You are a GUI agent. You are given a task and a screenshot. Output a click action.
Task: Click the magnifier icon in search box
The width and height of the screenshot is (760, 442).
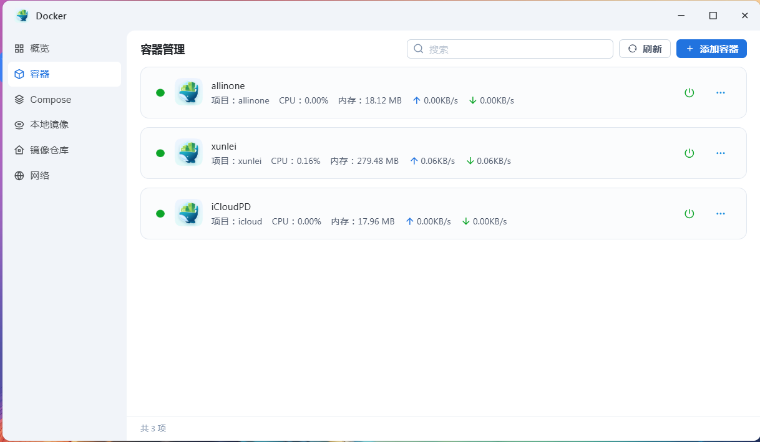(x=419, y=49)
